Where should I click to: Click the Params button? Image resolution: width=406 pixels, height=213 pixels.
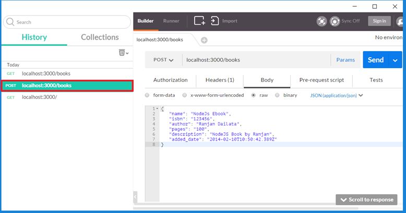345,60
